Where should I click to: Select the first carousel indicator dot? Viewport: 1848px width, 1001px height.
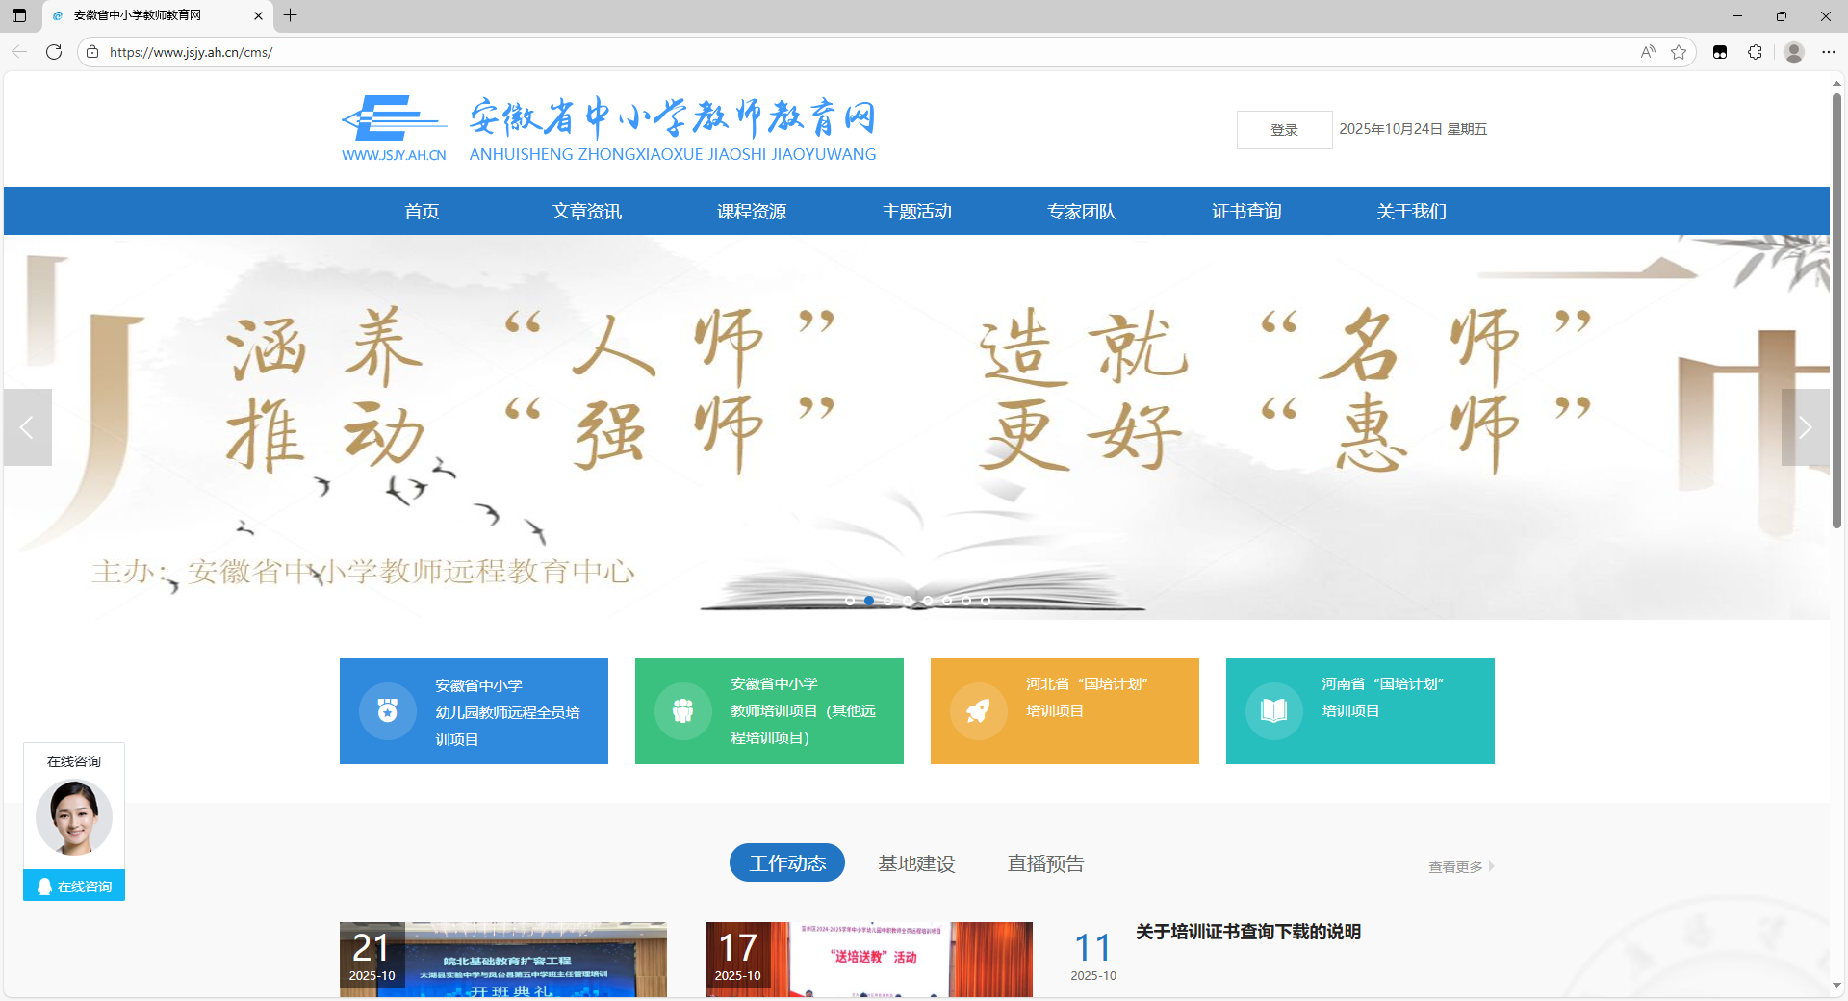pos(850,601)
